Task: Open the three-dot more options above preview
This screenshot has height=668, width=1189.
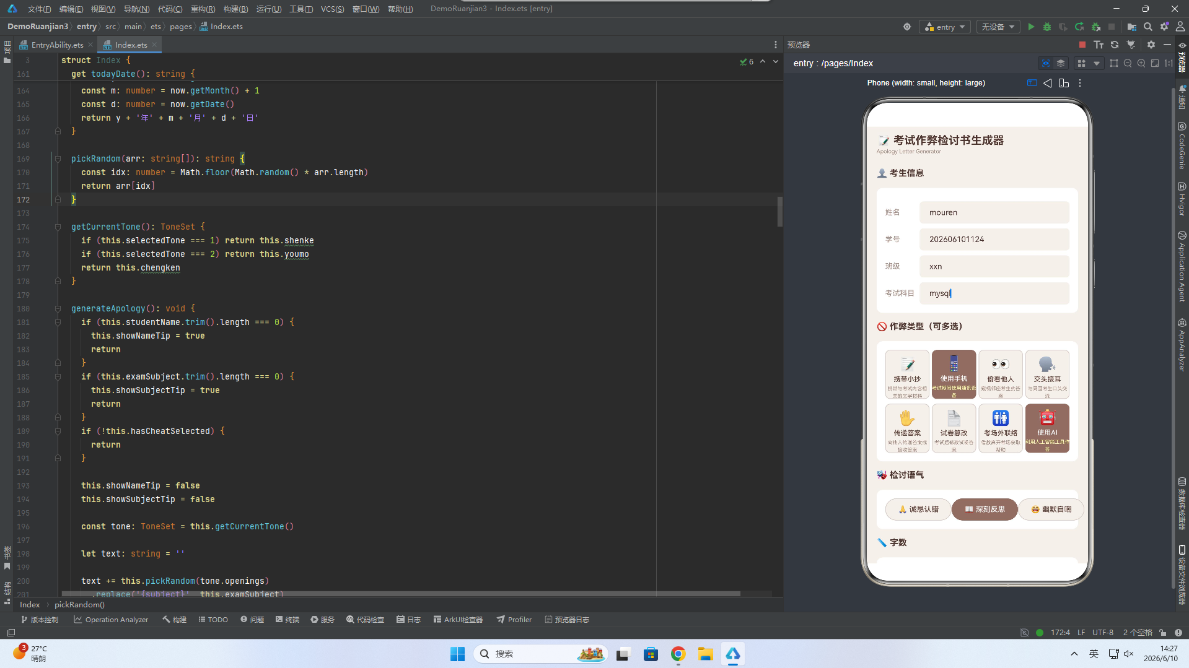Action: click(x=1080, y=83)
